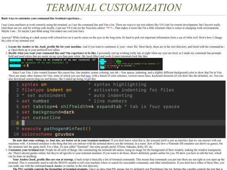The width and height of the screenshot is (227, 170).
Task: Click the Linux work terminal screenshot
Action: coord(131,64)
